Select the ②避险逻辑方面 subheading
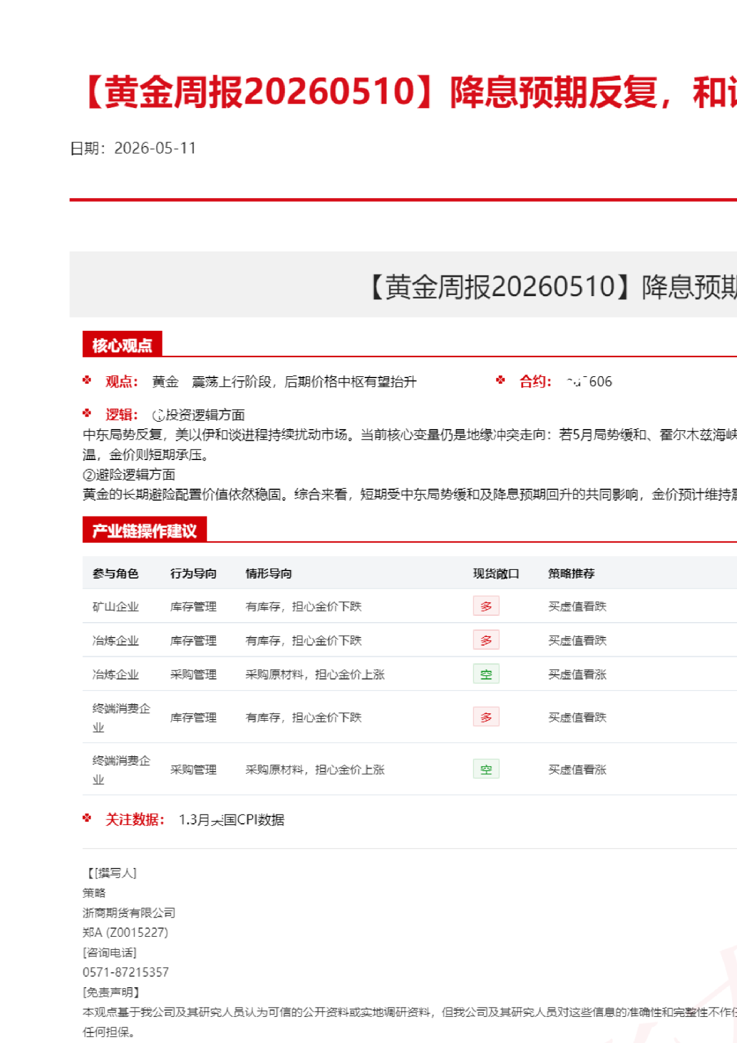 [x=129, y=474]
